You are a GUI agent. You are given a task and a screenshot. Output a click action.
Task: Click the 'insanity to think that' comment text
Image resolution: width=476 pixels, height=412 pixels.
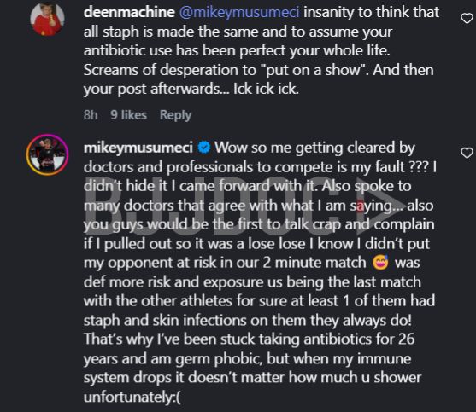[371, 13]
